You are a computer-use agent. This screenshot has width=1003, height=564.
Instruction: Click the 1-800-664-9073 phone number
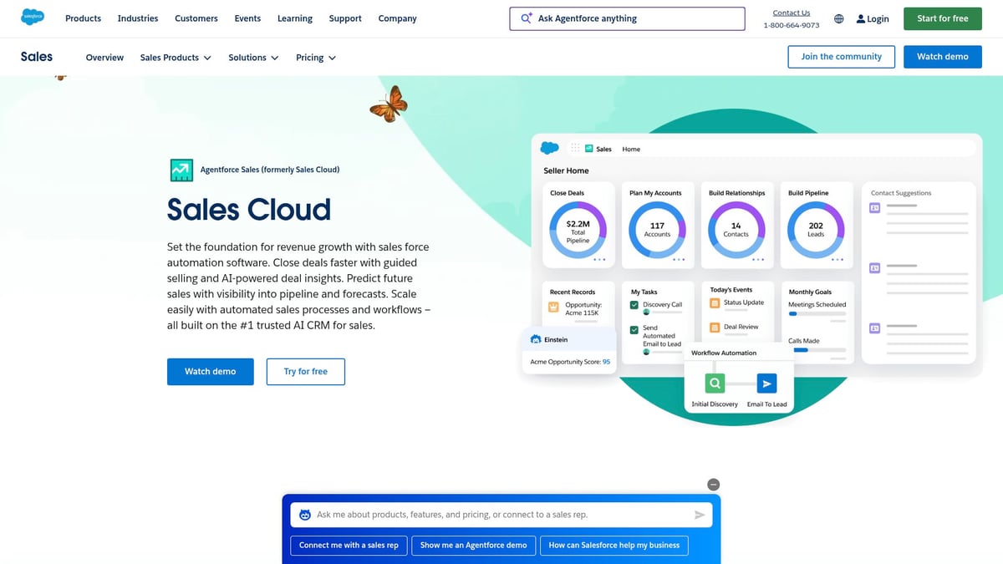[791, 25]
